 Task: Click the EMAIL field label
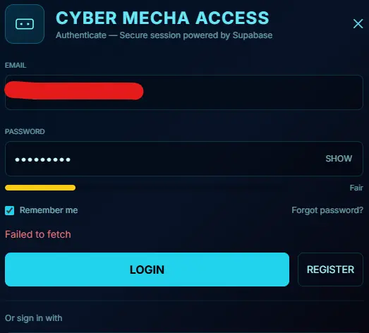click(16, 65)
